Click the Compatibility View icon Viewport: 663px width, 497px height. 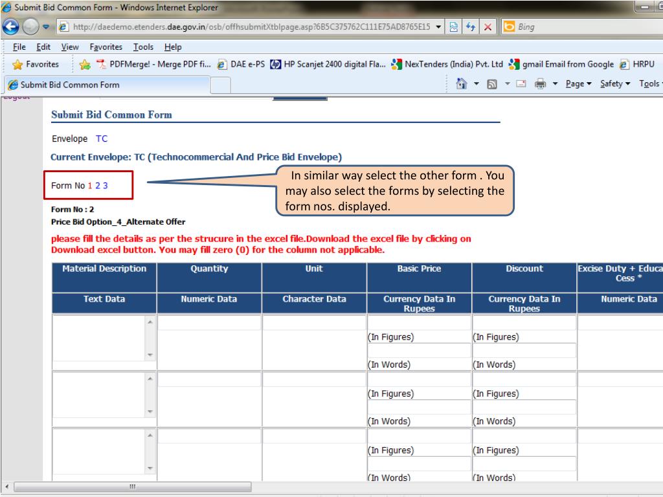click(x=453, y=27)
